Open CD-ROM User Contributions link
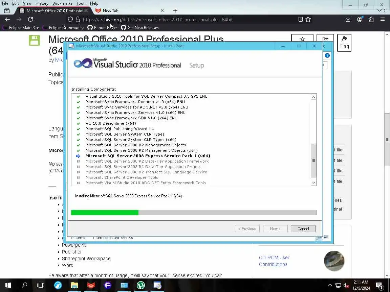The width and height of the screenshot is (390, 292). pyautogui.click(x=274, y=261)
